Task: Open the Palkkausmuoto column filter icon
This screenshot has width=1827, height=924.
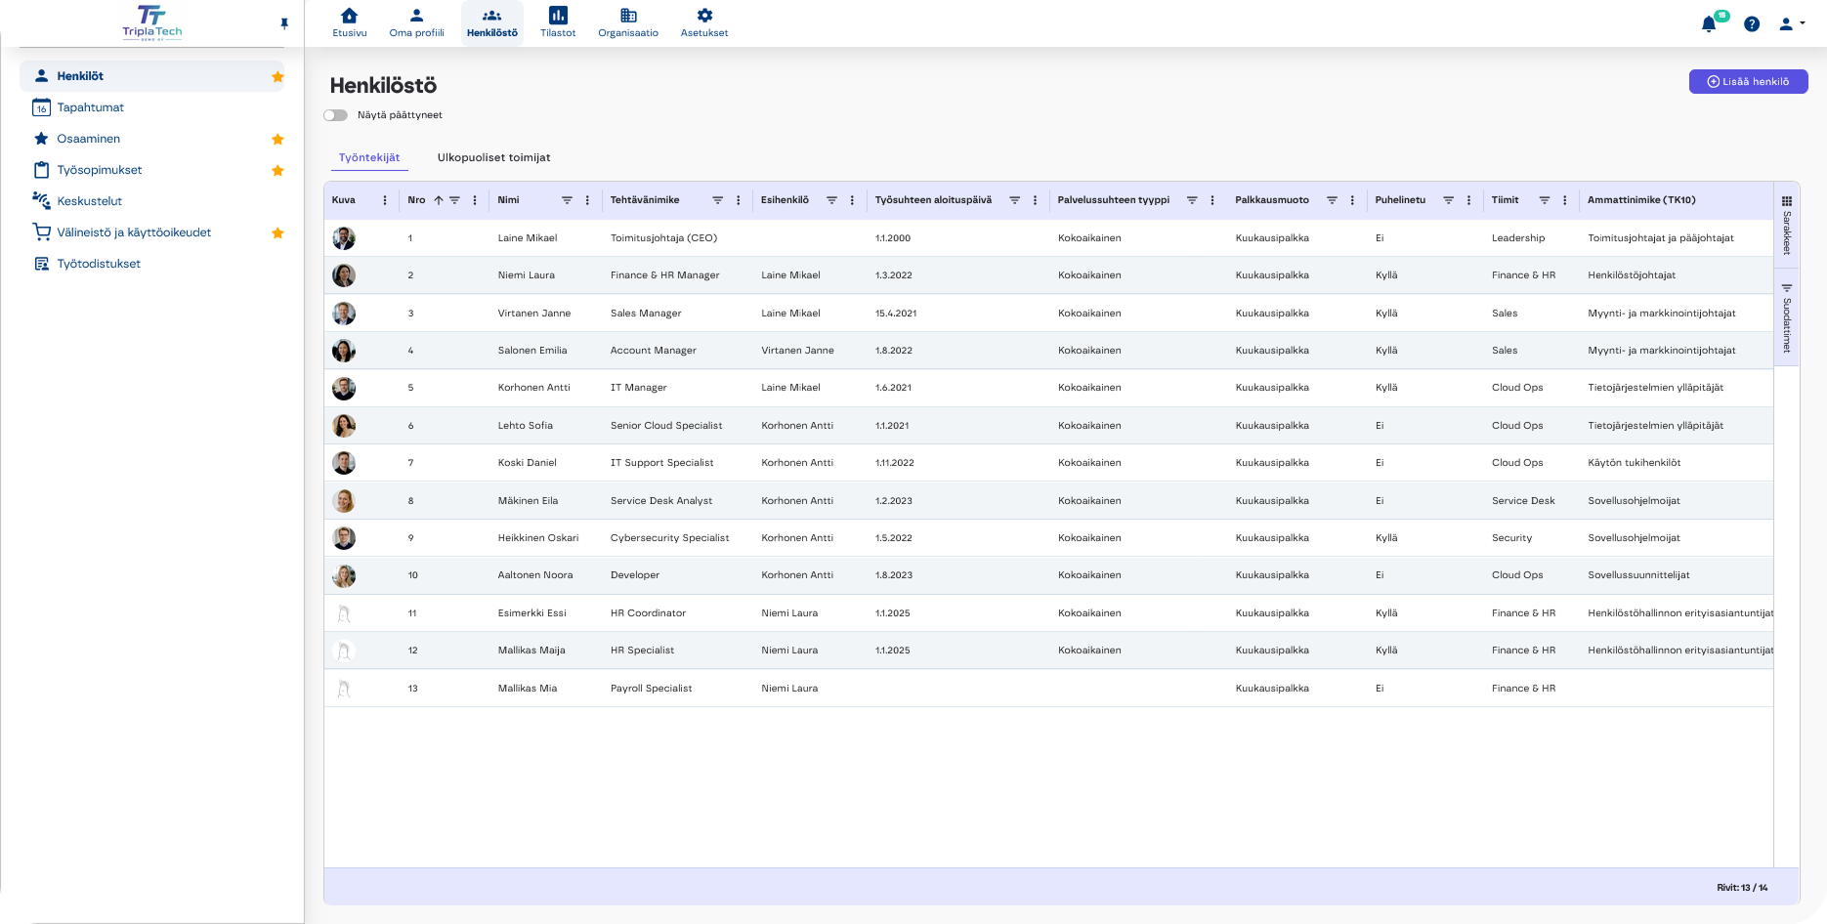Action: (1332, 200)
